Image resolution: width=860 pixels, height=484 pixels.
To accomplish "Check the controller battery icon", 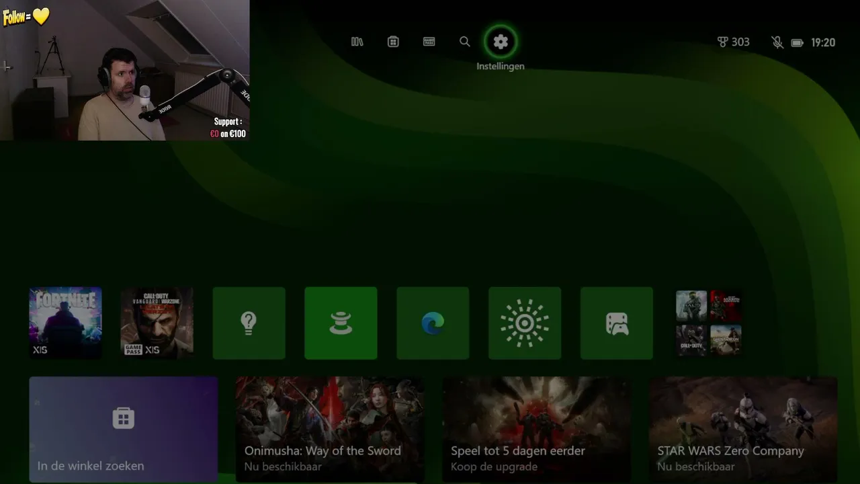I will click(x=798, y=42).
